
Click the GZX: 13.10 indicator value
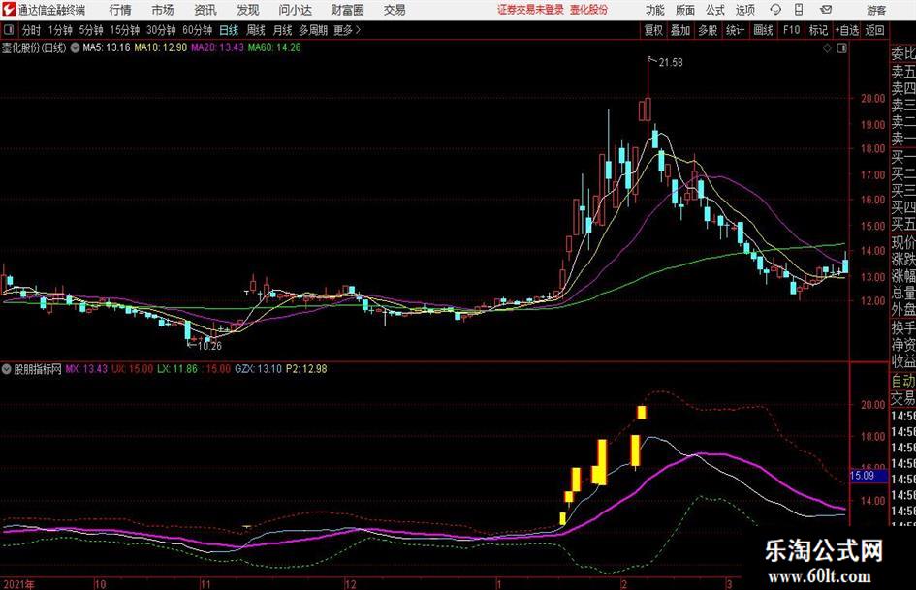click(258, 369)
